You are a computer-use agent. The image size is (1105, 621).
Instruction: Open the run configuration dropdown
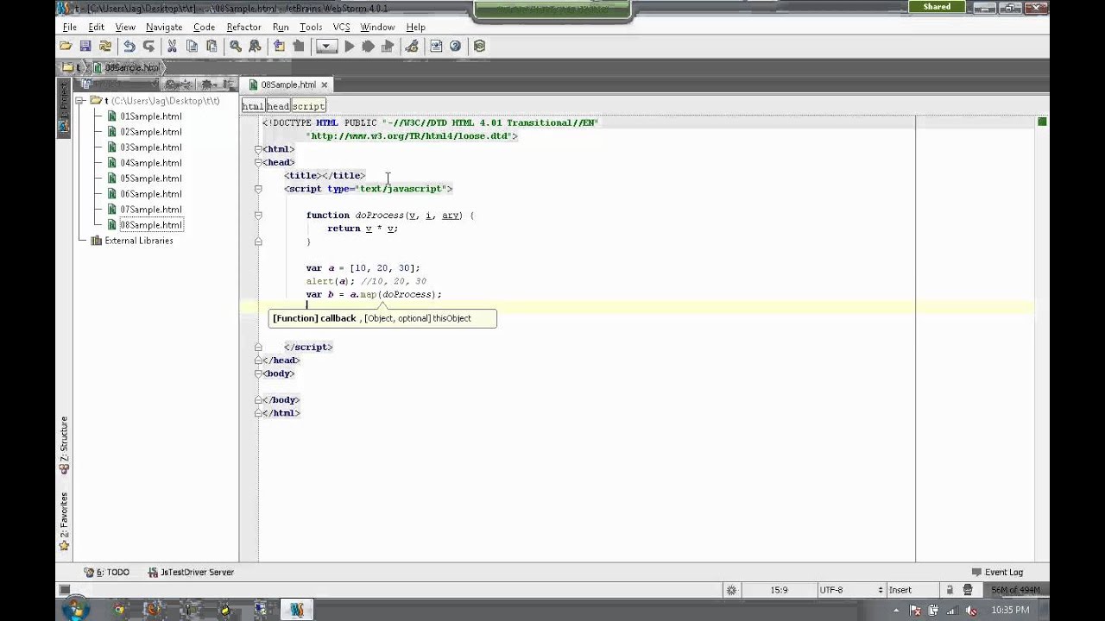coord(326,47)
